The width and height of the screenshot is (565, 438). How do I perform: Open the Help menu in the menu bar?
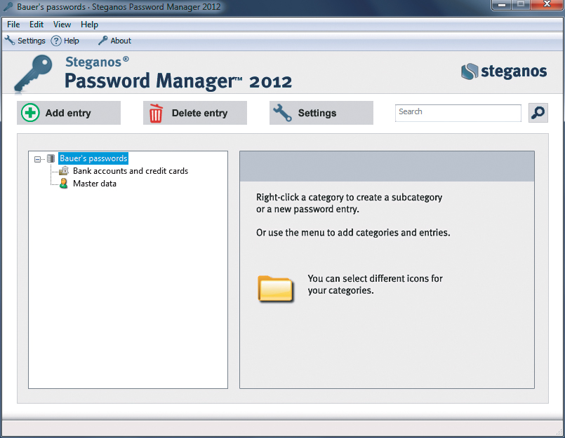(x=90, y=25)
